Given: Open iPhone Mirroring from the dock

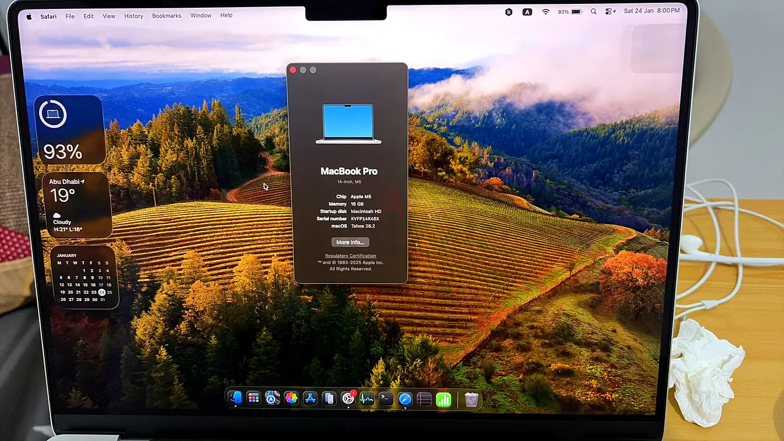Looking at the screenshot, I should point(329,399).
